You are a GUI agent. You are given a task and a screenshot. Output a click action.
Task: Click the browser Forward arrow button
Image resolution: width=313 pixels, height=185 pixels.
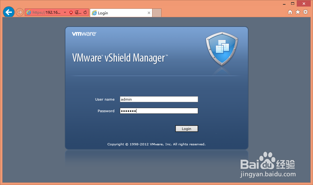pos(19,12)
